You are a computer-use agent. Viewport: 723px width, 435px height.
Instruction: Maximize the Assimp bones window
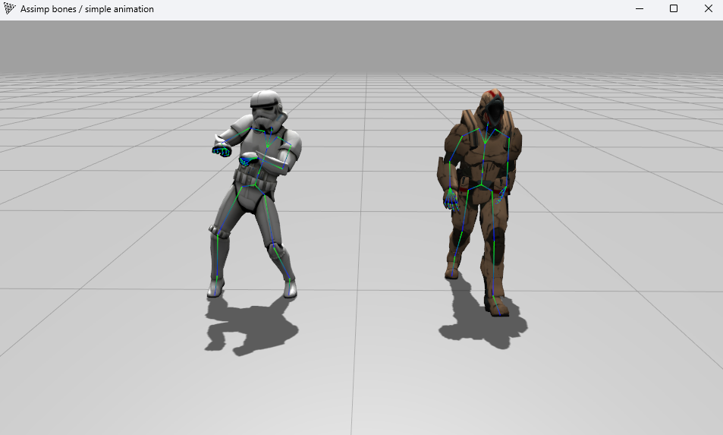tap(674, 9)
